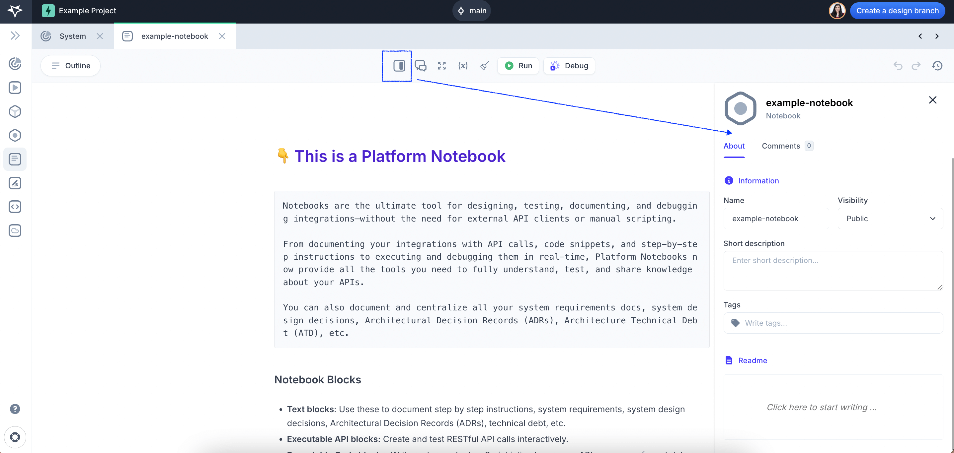Open the question mark help icon
Image resolution: width=954 pixels, height=453 pixels.
point(15,409)
